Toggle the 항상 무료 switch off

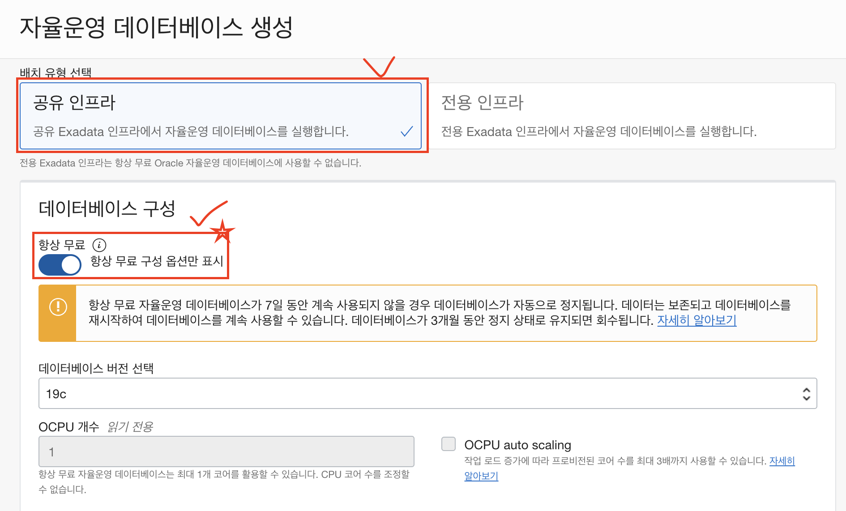pyautogui.click(x=60, y=265)
